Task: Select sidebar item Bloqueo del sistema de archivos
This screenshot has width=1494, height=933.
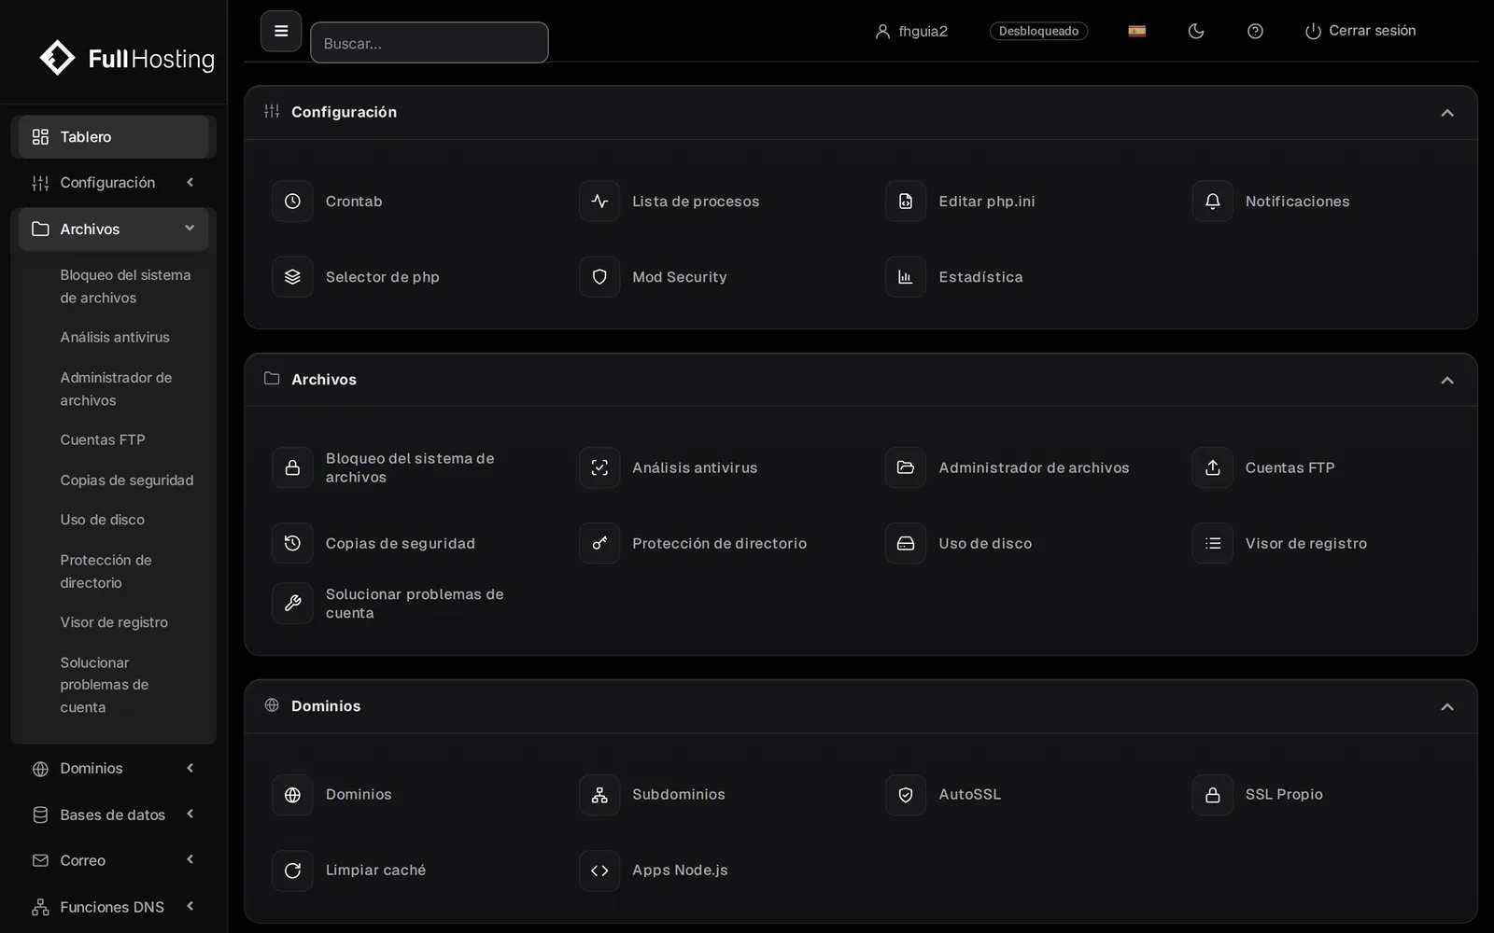Action: [x=125, y=286]
